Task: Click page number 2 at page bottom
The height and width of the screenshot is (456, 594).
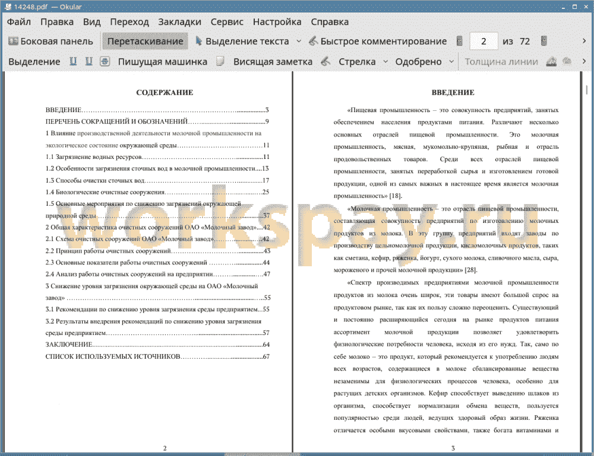Action: 165,448
